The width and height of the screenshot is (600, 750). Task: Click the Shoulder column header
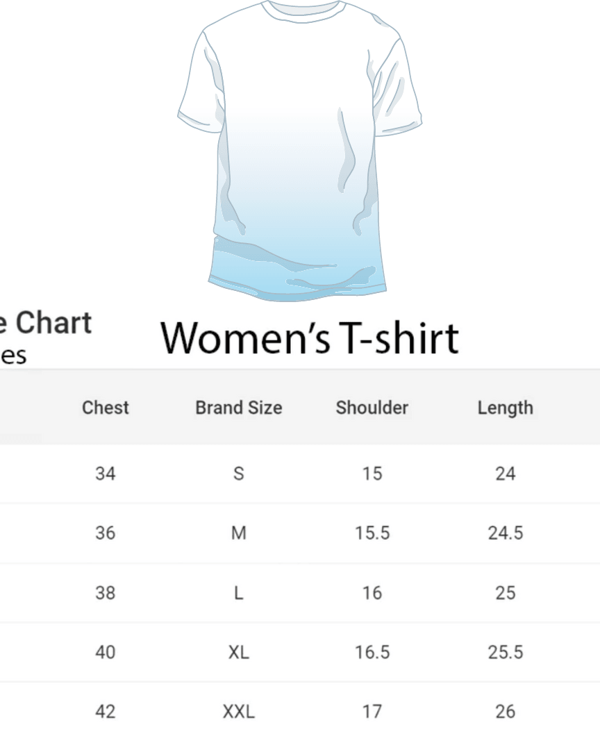click(x=372, y=408)
